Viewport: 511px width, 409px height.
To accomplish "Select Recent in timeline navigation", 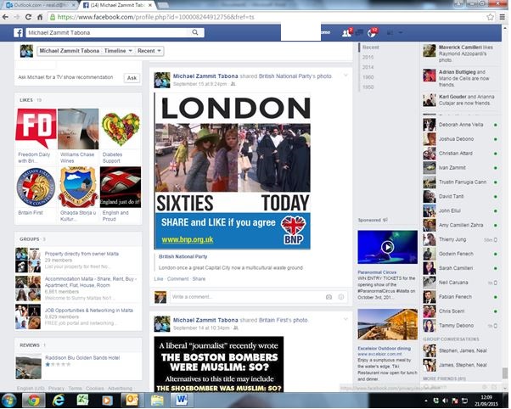I will (x=371, y=48).
